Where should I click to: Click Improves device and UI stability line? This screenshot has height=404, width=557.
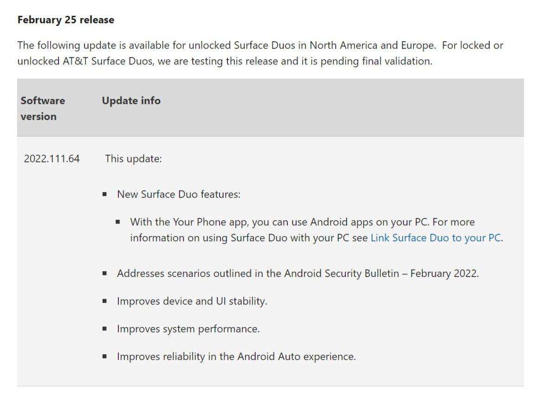192,301
